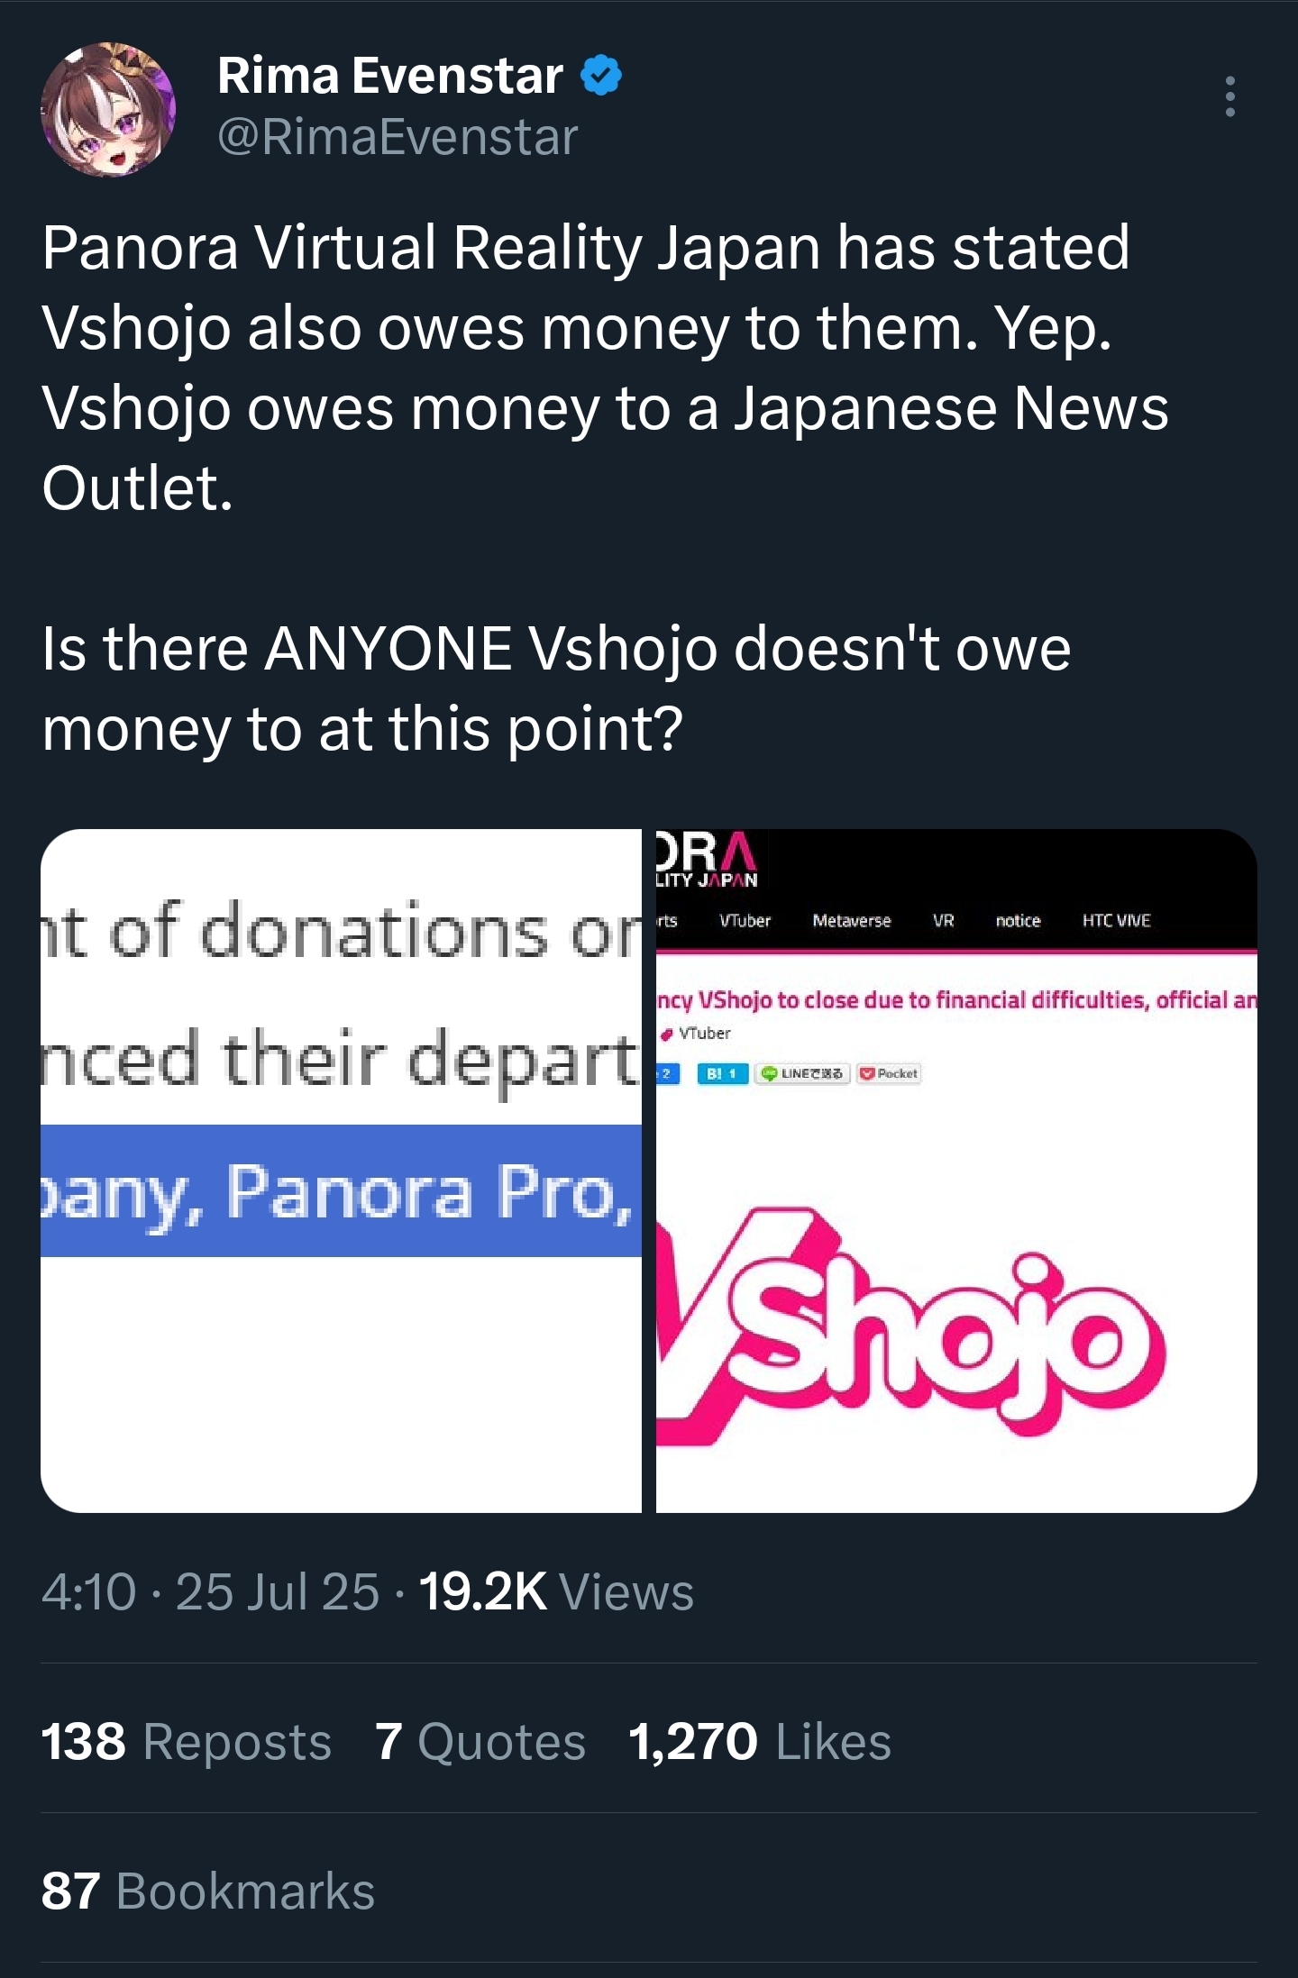The height and width of the screenshot is (1978, 1298).
Task: View the 7 Quotes list
Action: pos(480,1741)
